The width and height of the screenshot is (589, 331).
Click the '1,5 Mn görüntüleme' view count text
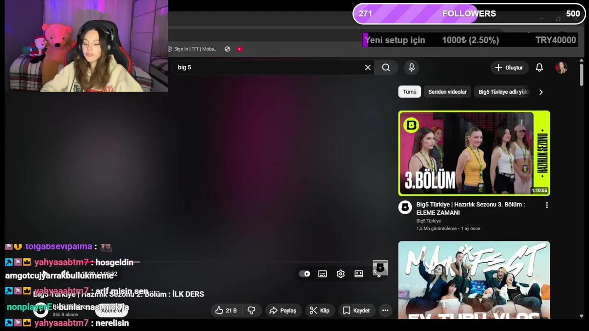point(436,228)
